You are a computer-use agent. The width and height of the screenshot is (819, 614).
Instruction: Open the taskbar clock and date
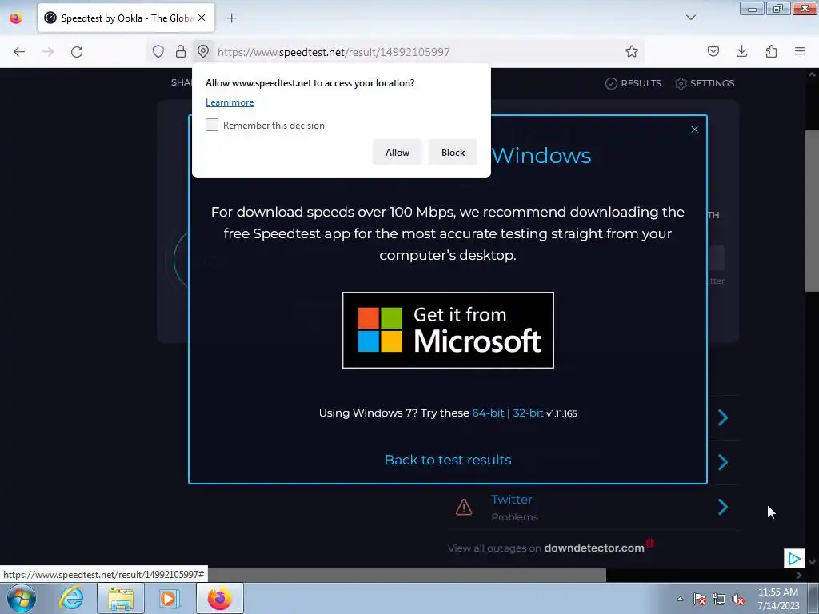point(778,599)
